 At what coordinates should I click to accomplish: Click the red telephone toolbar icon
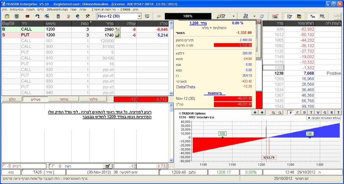(x=27, y=16)
